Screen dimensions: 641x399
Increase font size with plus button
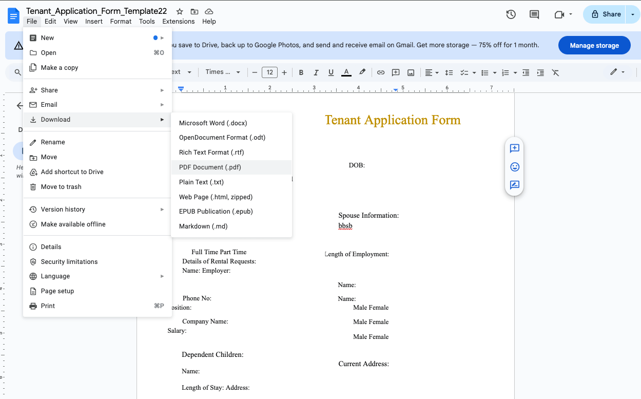coord(284,72)
